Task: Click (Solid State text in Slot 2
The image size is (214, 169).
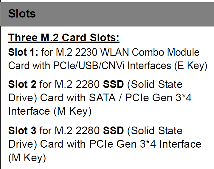Action: click(155, 84)
